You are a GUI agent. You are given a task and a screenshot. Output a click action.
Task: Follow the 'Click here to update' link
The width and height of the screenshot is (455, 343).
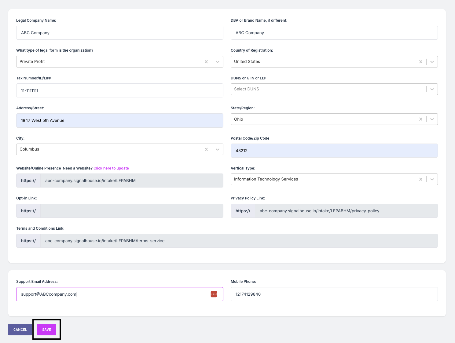(111, 168)
